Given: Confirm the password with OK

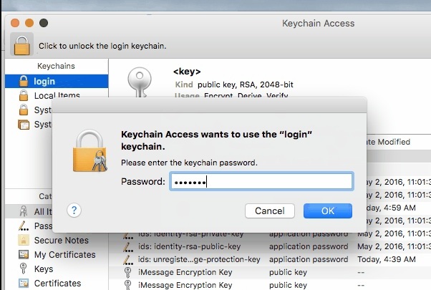Looking at the screenshot, I should [x=328, y=211].
